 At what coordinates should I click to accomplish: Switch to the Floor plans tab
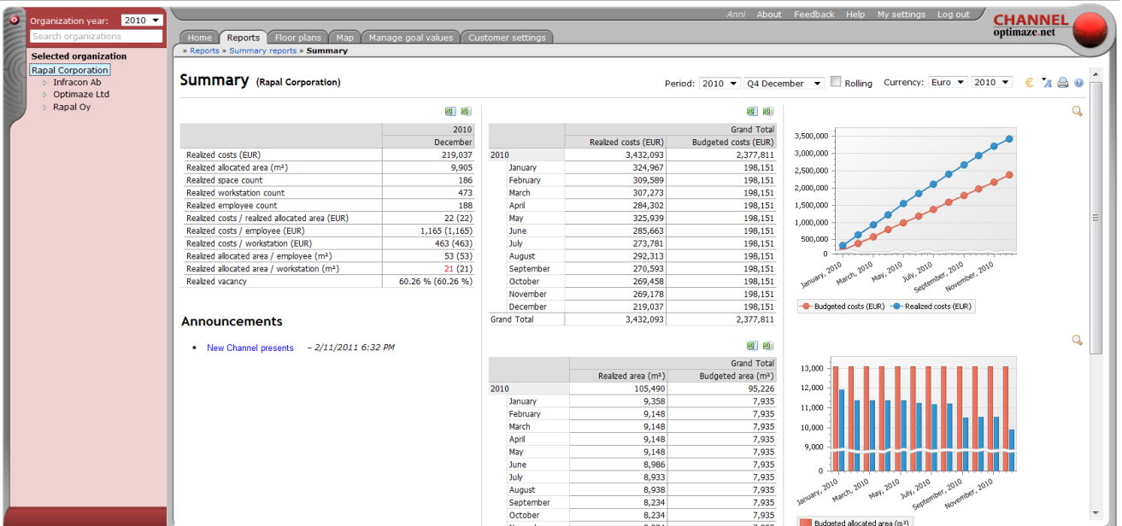coord(297,38)
